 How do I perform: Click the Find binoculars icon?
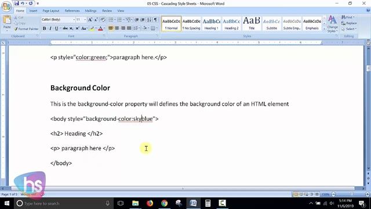tap(343, 17)
